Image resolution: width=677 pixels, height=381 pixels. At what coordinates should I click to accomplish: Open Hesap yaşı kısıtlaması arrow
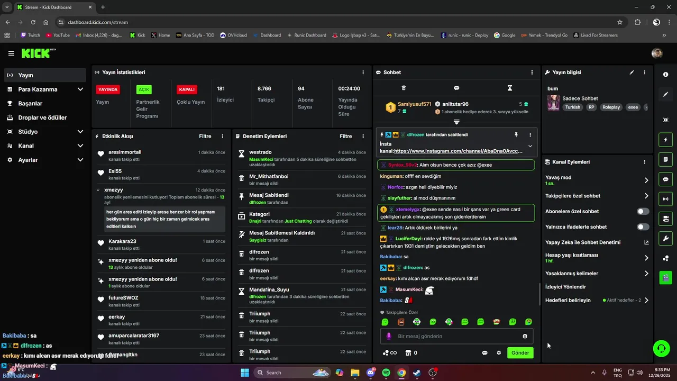pos(646,258)
